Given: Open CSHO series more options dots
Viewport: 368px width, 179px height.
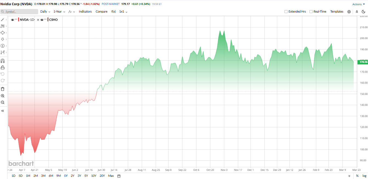Looking at the screenshot, I should [46, 19].
